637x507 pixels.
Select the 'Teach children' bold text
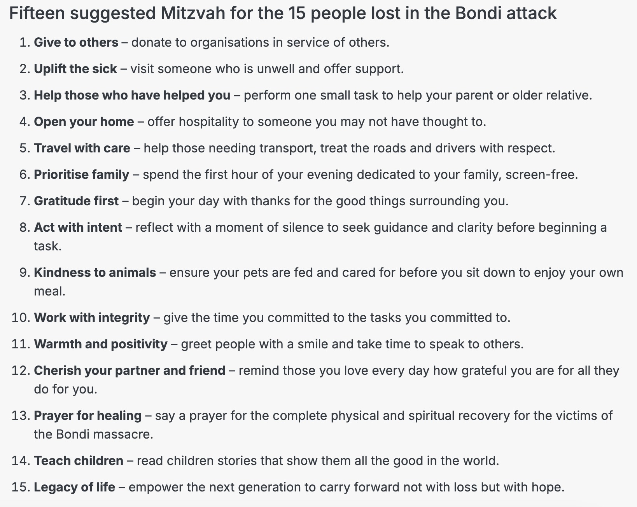point(79,461)
